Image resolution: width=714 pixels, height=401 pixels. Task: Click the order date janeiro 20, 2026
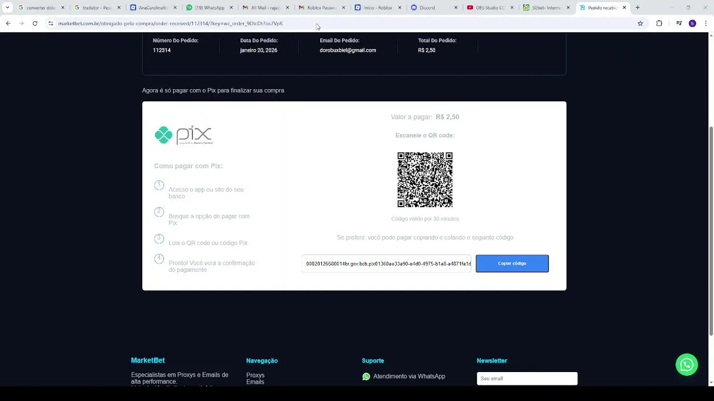[259, 50]
